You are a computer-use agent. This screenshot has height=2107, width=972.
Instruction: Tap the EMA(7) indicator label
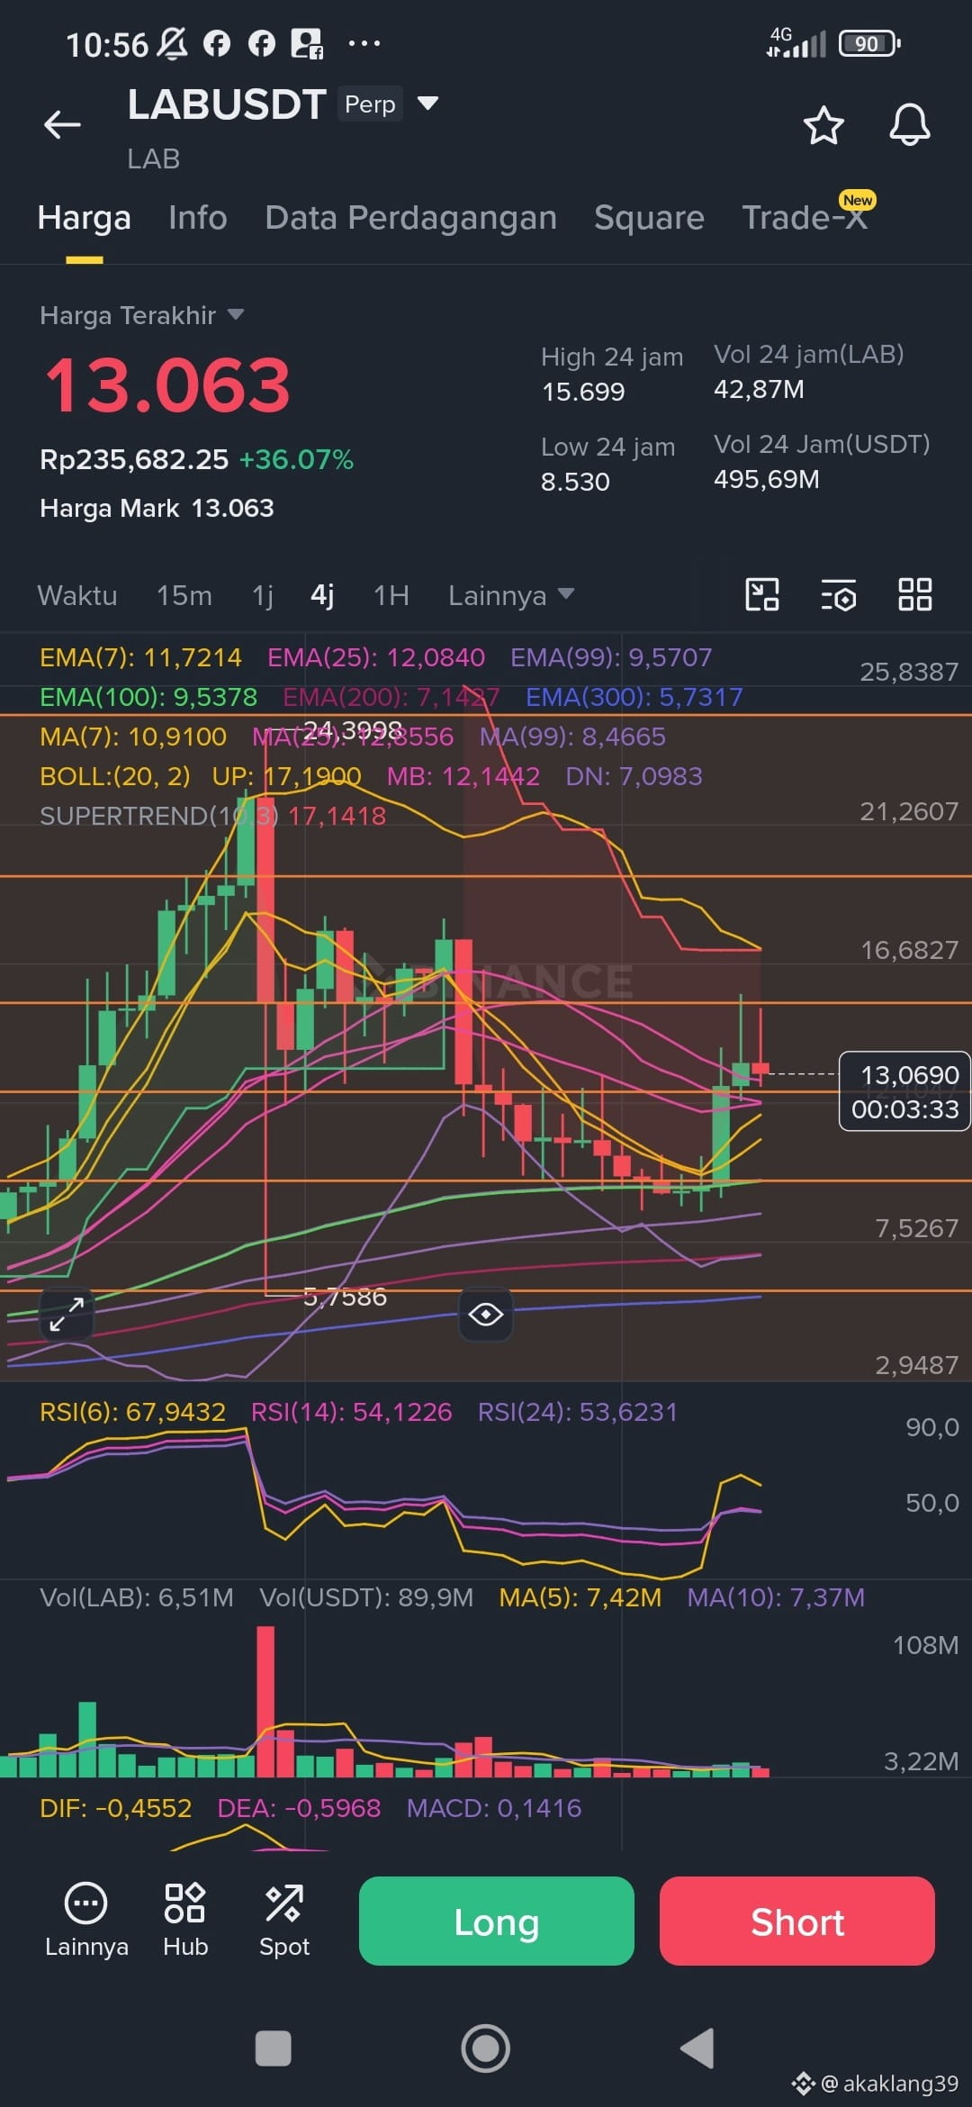click(x=140, y=657)
